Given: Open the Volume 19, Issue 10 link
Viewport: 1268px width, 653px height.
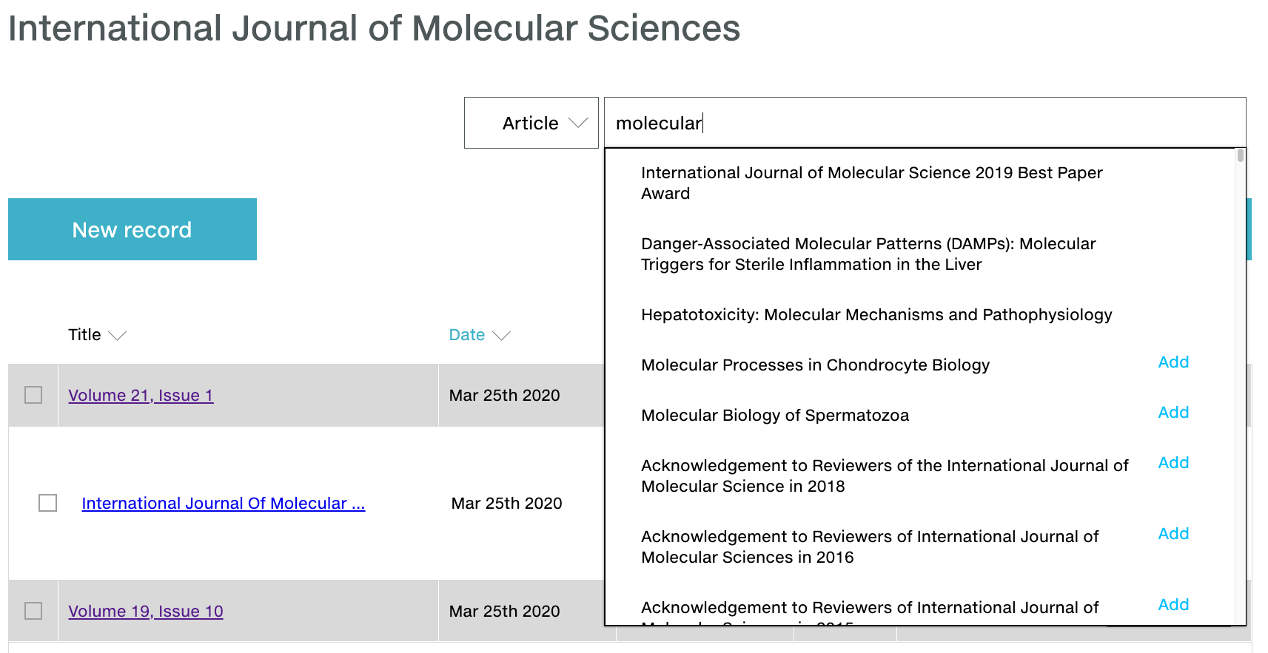Looking at the screenshot, I should coord(146,612).
